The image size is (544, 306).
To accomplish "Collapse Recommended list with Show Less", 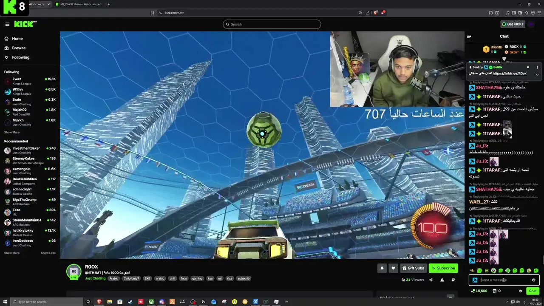I will click(48, 253).
